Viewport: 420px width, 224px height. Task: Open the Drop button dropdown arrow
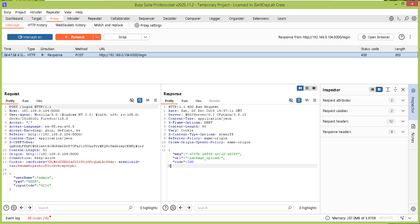[x=146, y=37]
